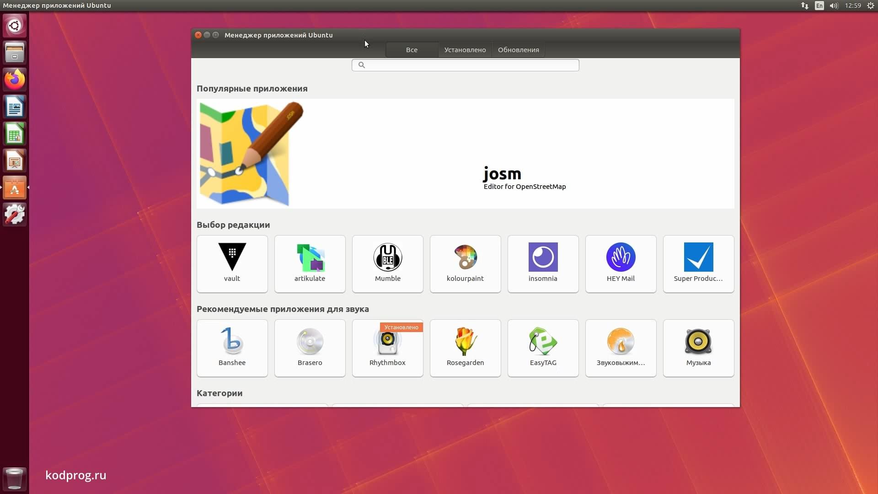Launch LibreOffice Impress from launcher
Image resolution: width=878 pixels, height=494 pixels.
coord(15,161)
